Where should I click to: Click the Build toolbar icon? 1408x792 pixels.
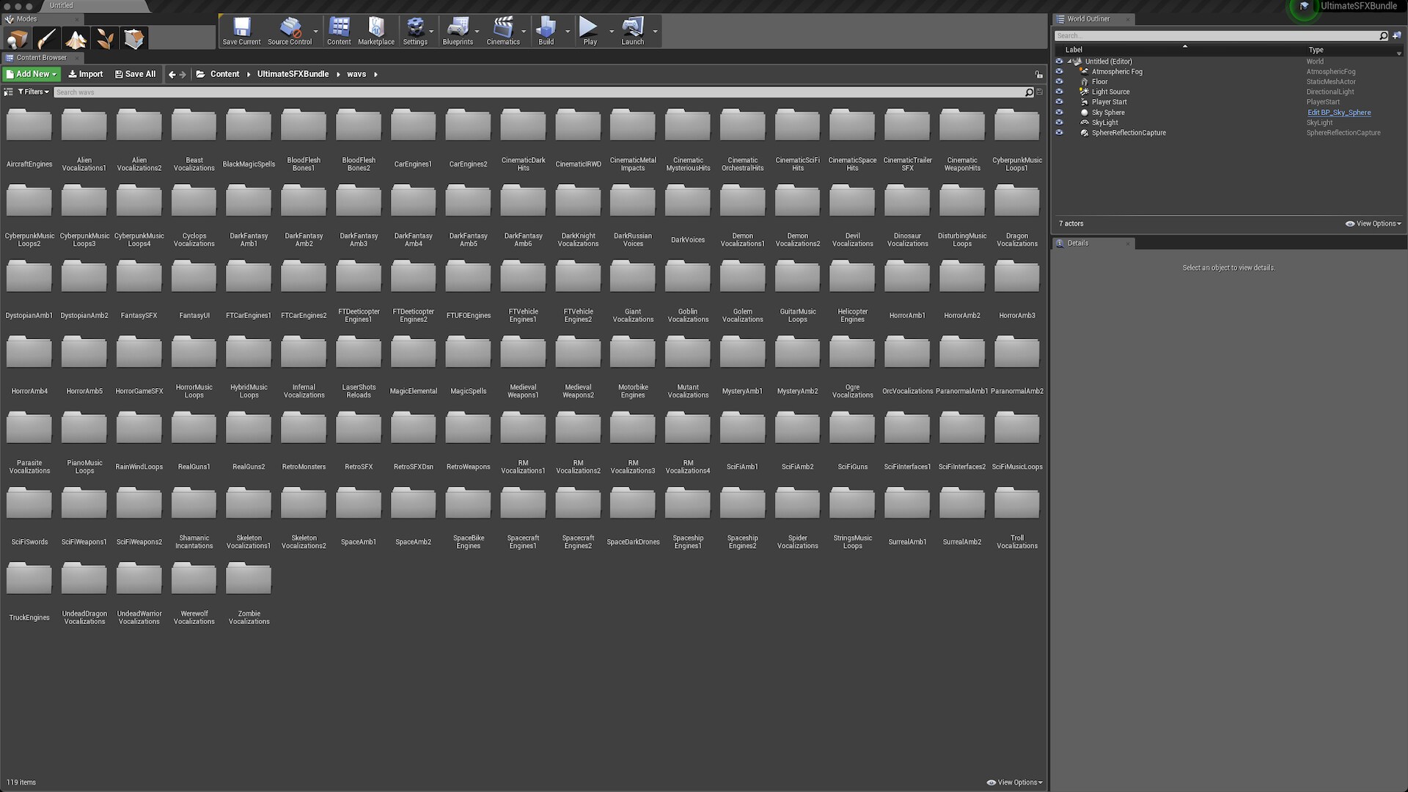tap(546, 32)
